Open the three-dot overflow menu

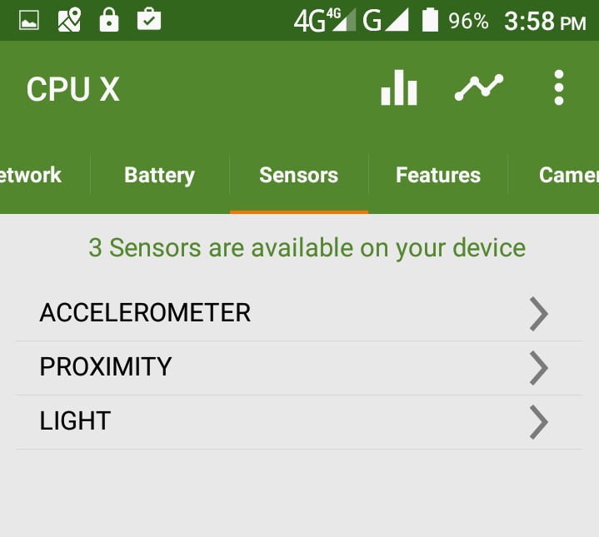pos(558,88)
